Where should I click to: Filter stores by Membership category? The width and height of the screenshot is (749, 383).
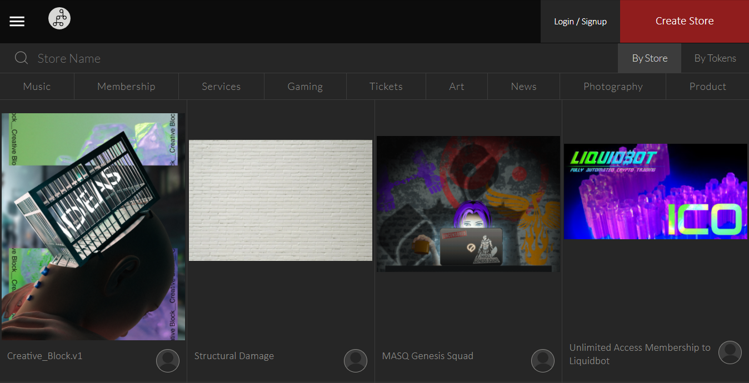pyautogui.click(x=126, y=87)
